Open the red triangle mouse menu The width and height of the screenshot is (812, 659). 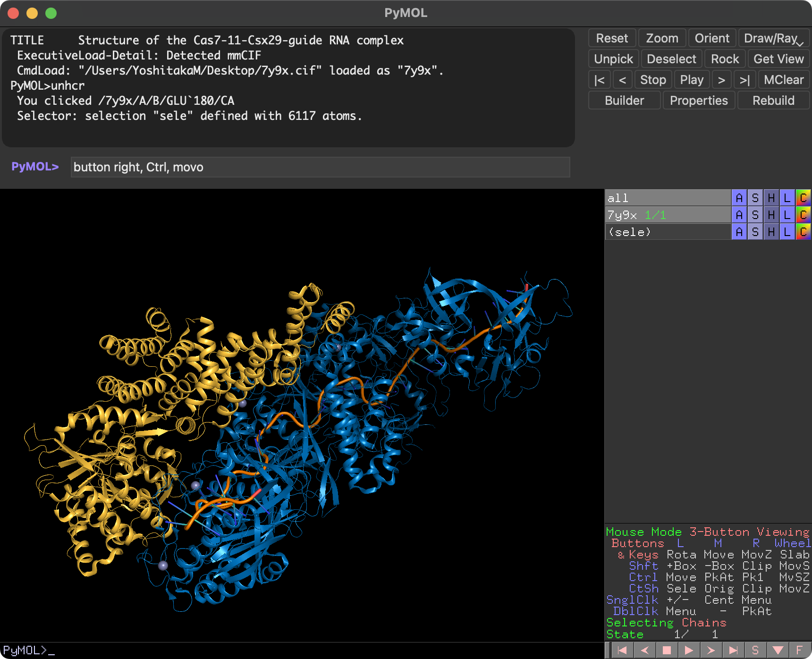coord(778,650)
